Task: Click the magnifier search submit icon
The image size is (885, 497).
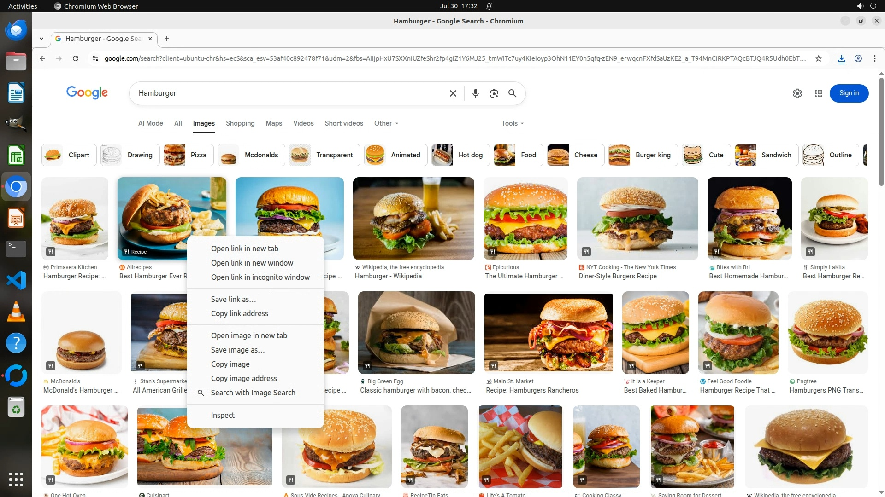Action: point(512,93)
